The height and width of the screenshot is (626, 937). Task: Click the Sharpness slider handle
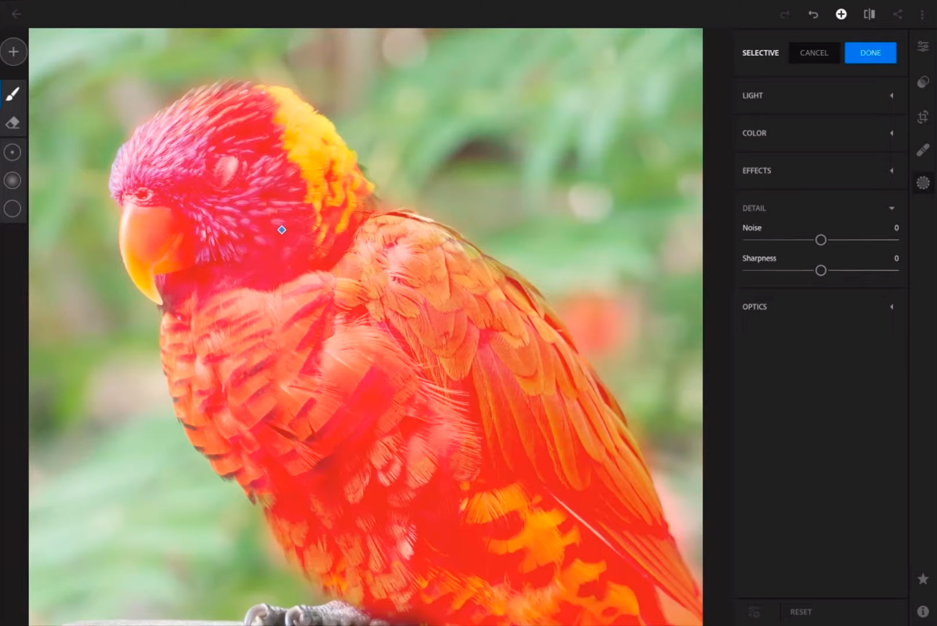tap(820, 271)
